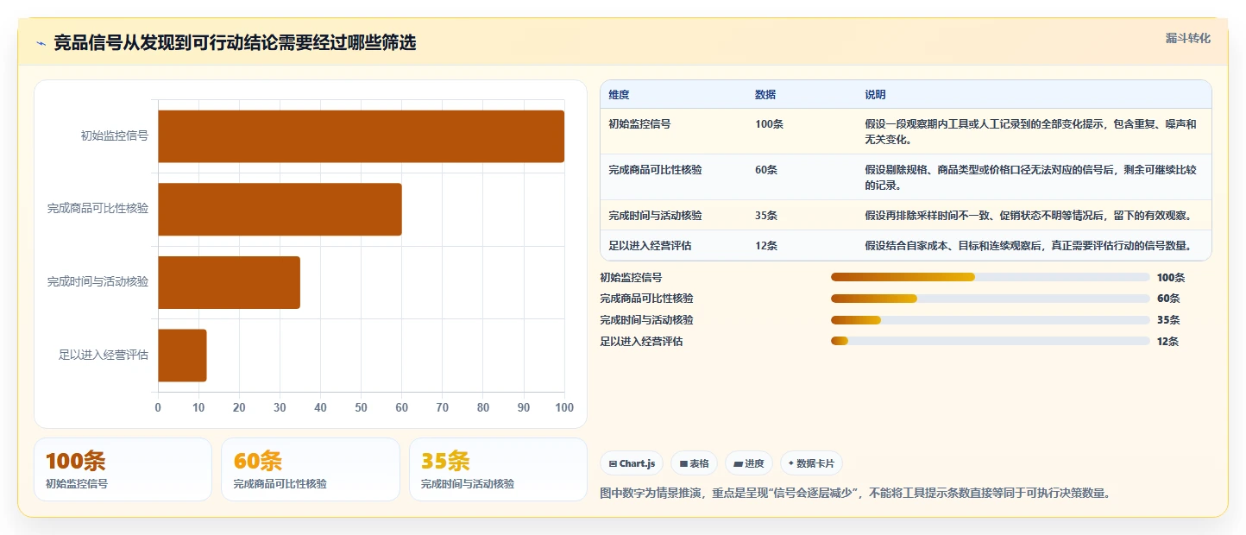Viewport: 1246px width, 535px height.
Task: Click the 完成商品可比性核验 bar in the chart
Action: (x=280, y=209)
